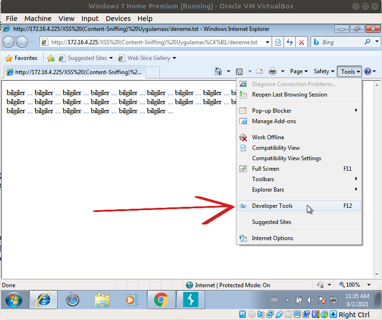Toggle Work Offline in Tools menu
The height and width of the screenshot is (320, 382).
pyautogui.click(x=299, y=137)
